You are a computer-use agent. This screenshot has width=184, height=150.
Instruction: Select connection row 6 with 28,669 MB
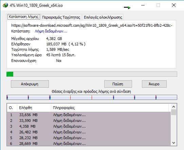(89, 144)
